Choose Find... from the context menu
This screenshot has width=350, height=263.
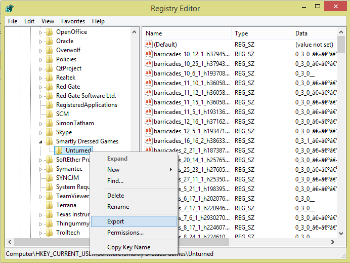click(134, 181)
